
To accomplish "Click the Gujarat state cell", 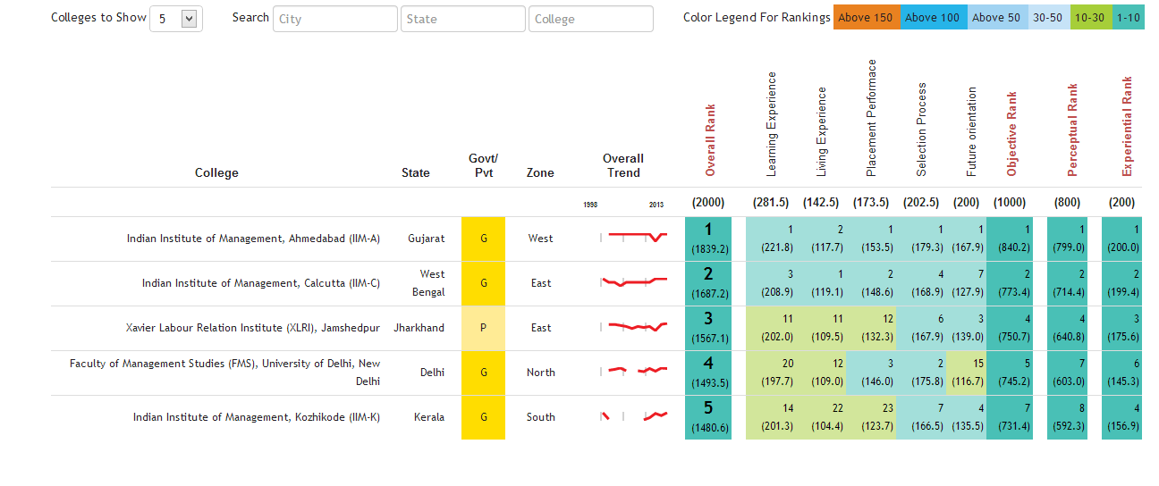I will pyautogui.click(x=426, y=239).
